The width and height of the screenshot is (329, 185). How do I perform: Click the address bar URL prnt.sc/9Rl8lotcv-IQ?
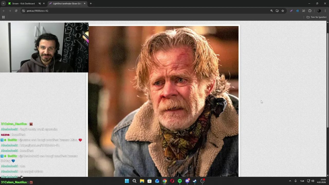[x=38, y=11]
